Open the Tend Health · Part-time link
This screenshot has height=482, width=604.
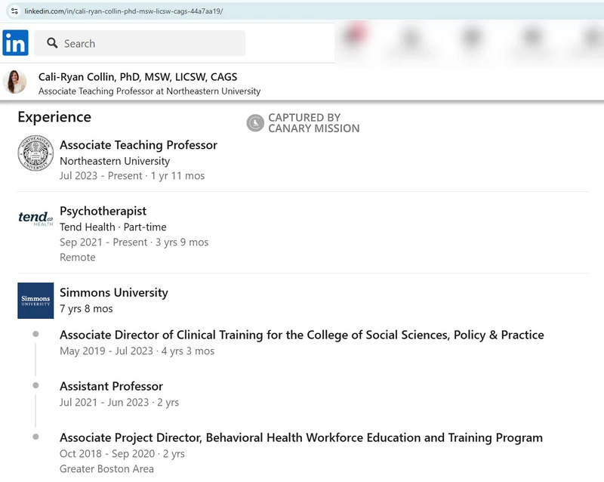(112, 227)
